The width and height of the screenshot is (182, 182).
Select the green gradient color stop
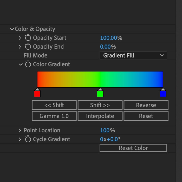pyautogui.click(x=100, y=93)
